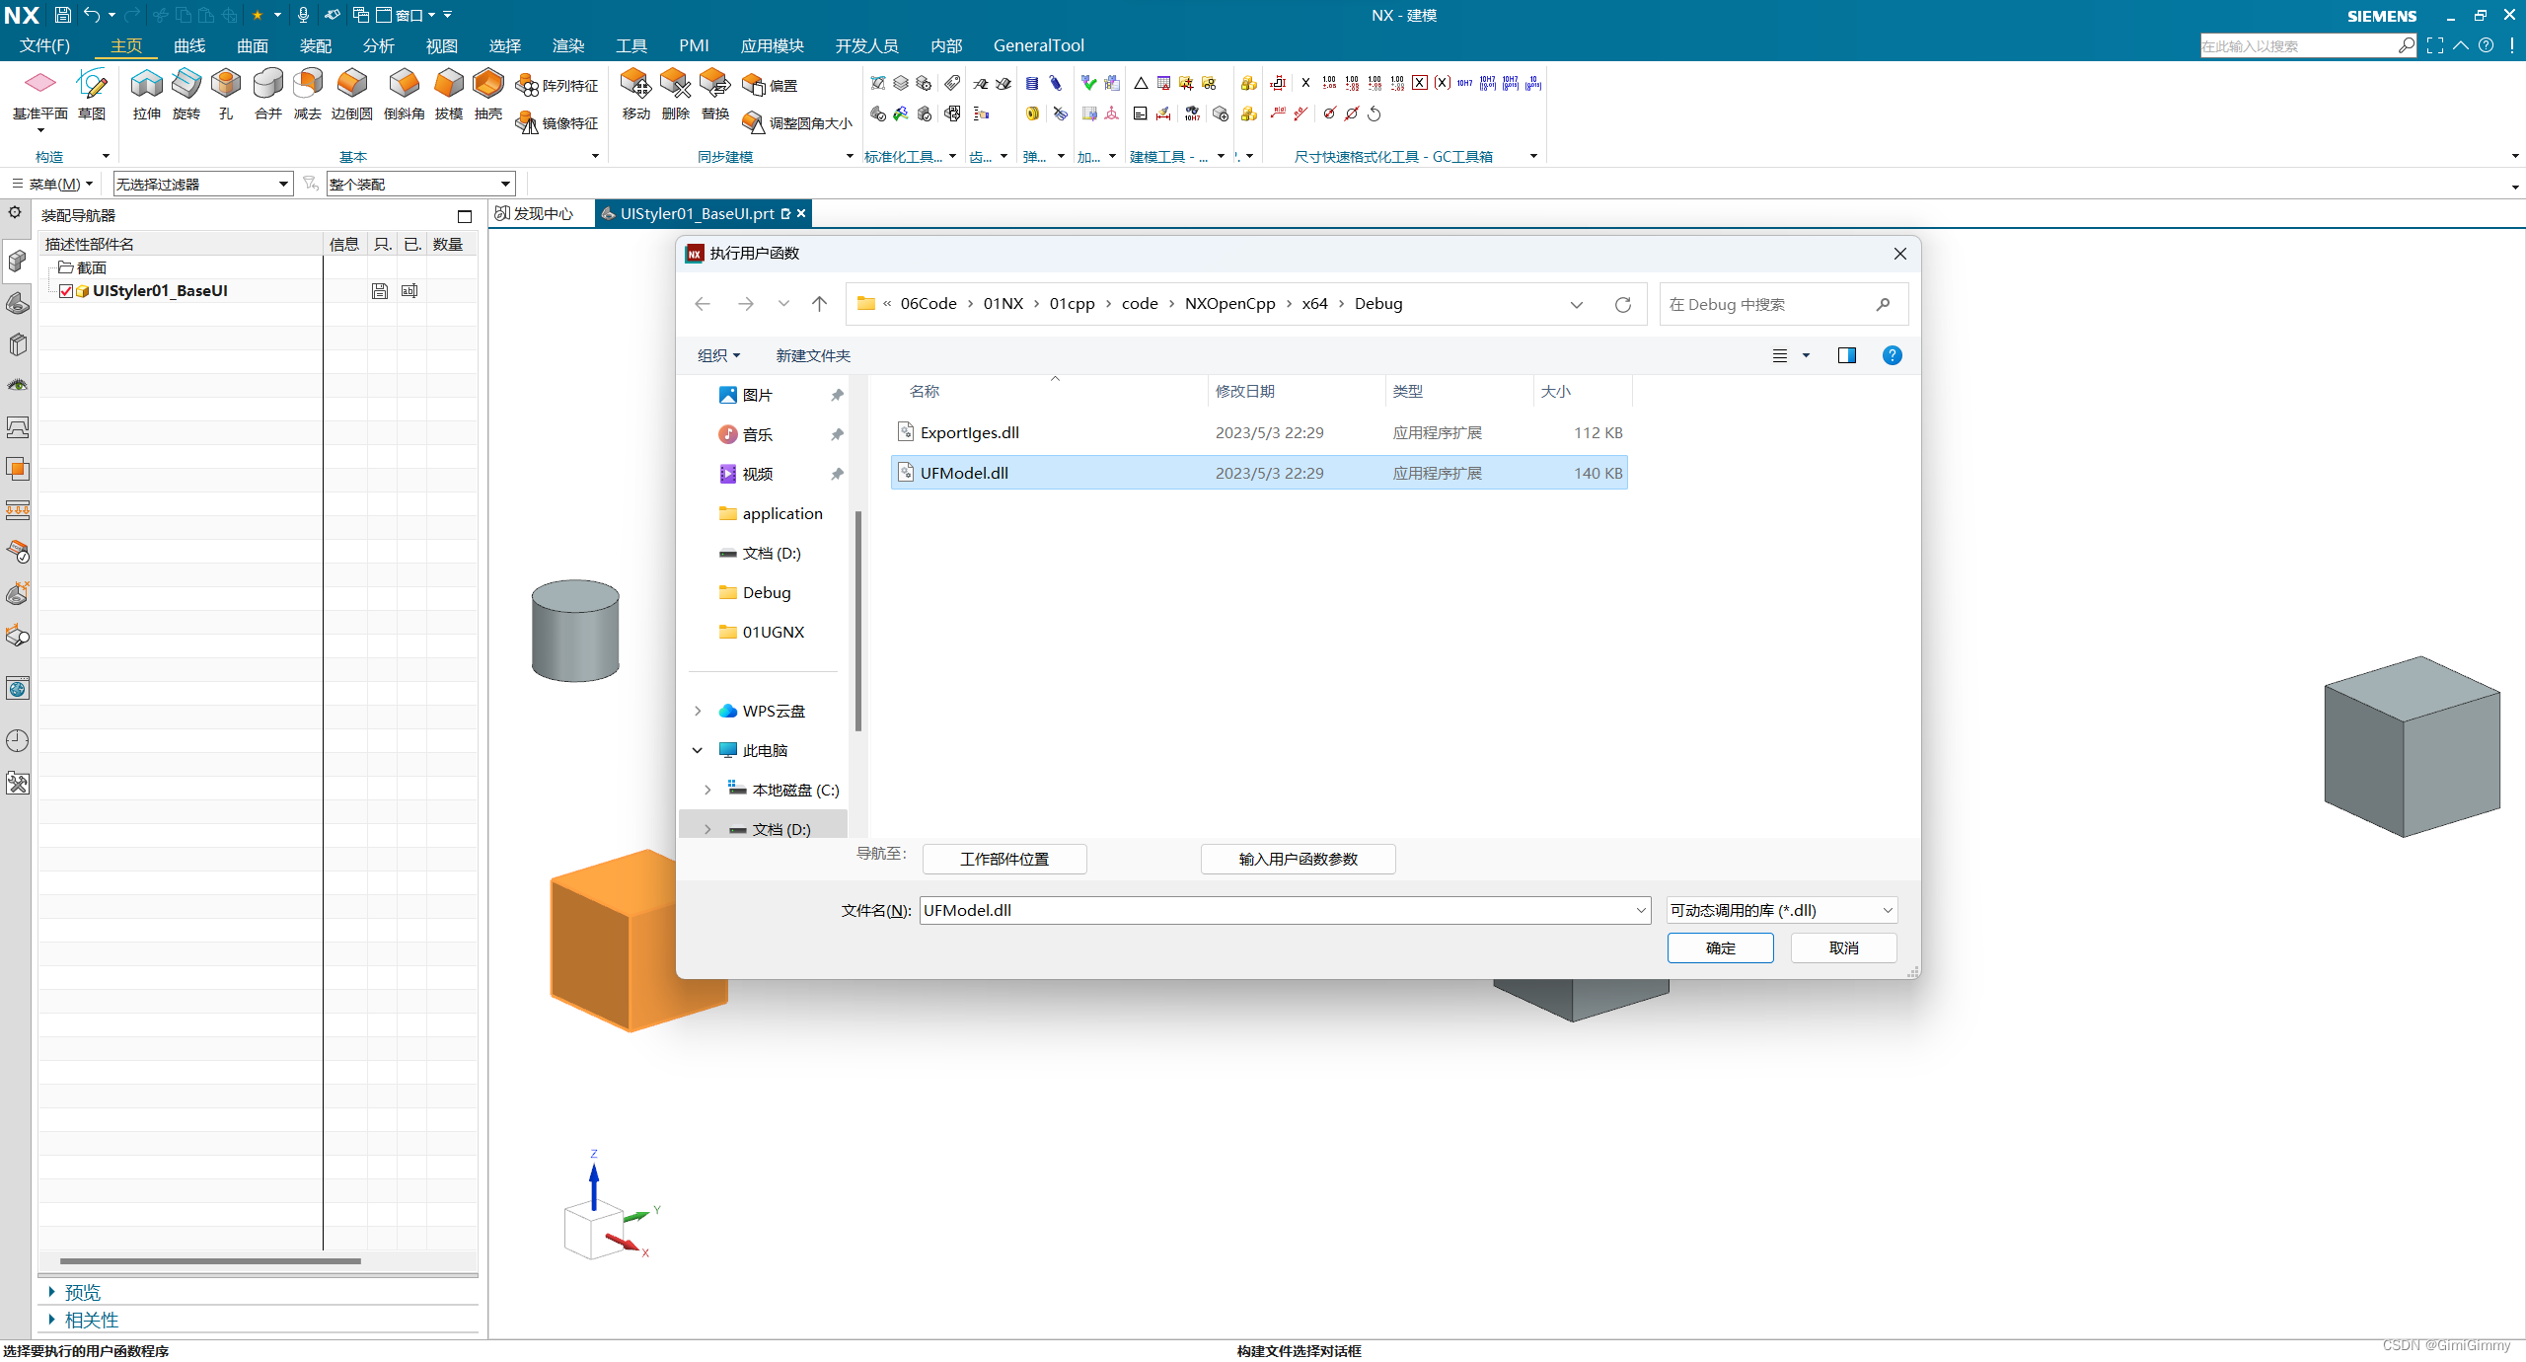
Task: Select the 减去 (Subtract) tool
Action: click(x=308, y=95)
